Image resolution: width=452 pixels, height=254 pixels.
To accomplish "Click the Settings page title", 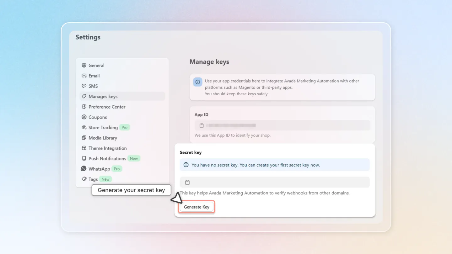I will pos(88,37).
